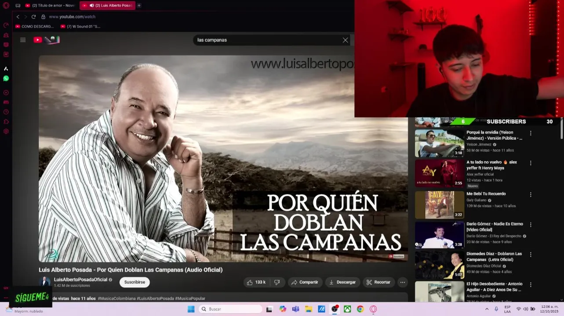
Task: Dislike the Luis Alberto Posada video
Action: [277, 282]
